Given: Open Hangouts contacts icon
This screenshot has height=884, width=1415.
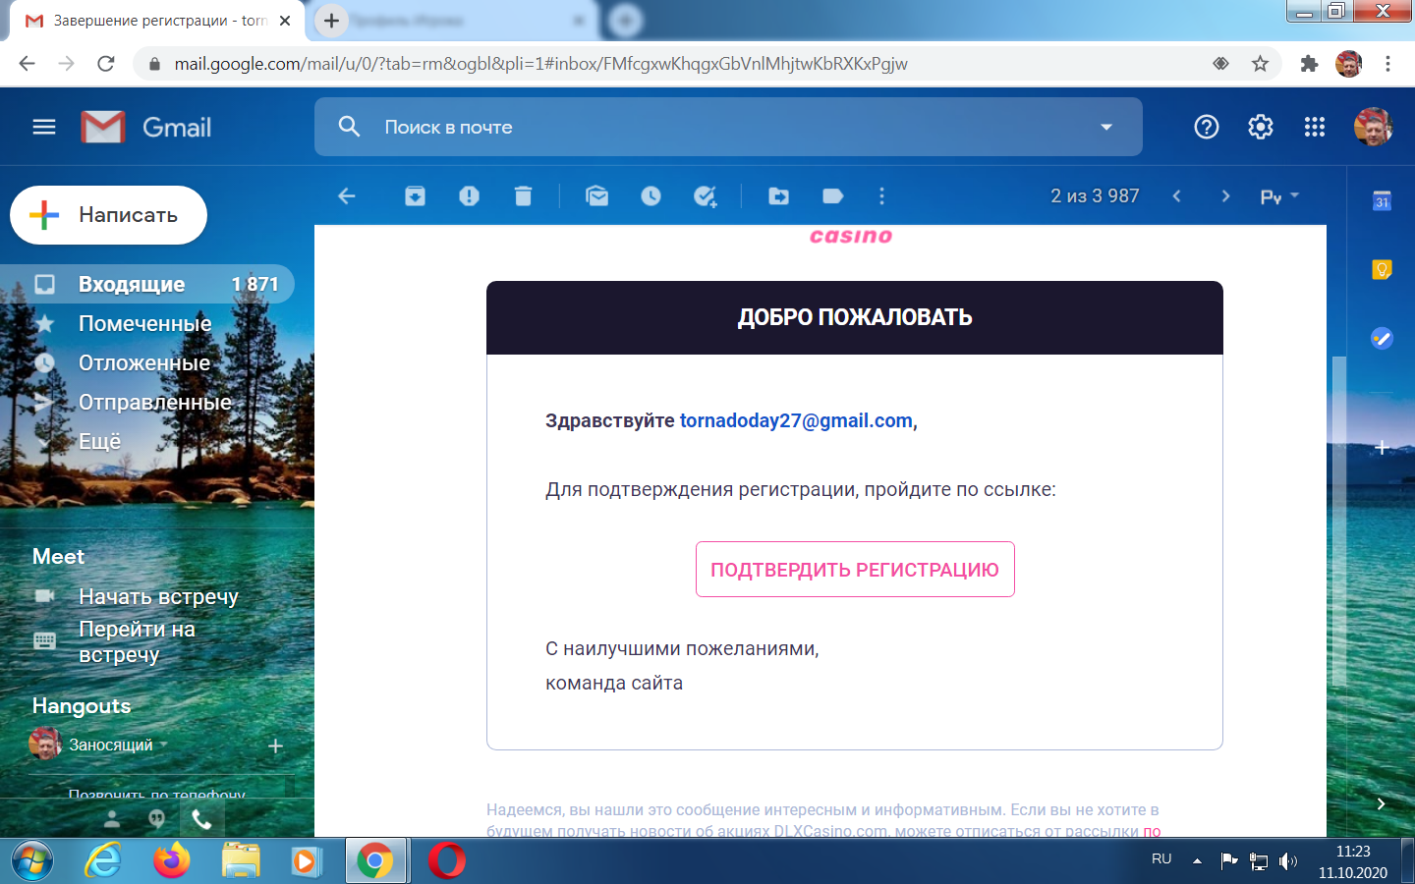Looking at the screenshot, I should [112, 818].
